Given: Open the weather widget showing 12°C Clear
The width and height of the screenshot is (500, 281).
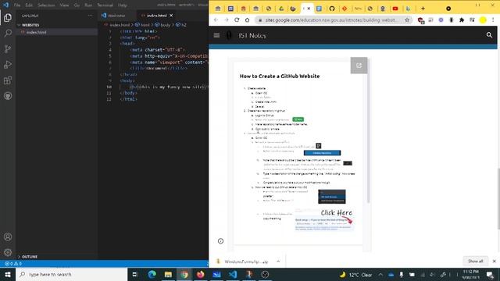Looking at the screenshot, I should point(355,275).
